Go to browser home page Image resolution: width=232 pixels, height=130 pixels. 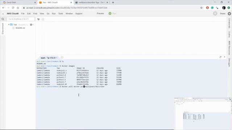(x=18, y=8)
